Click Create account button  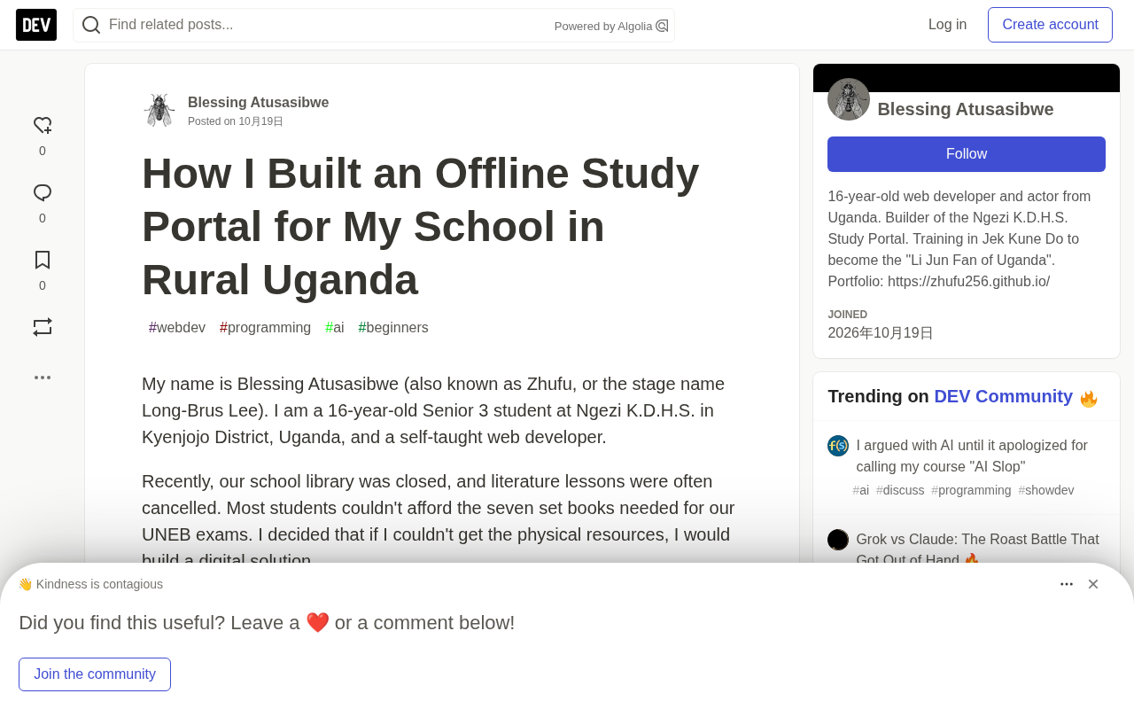point(1050,25)
